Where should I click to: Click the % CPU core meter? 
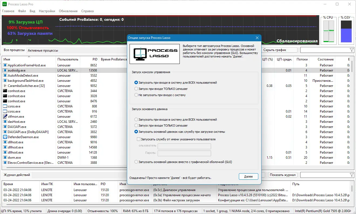tap(328, 32)
